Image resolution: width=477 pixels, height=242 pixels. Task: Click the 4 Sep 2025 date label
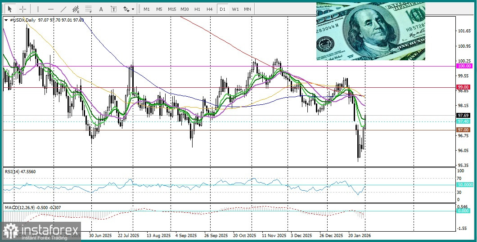click(x=186, y=236)
